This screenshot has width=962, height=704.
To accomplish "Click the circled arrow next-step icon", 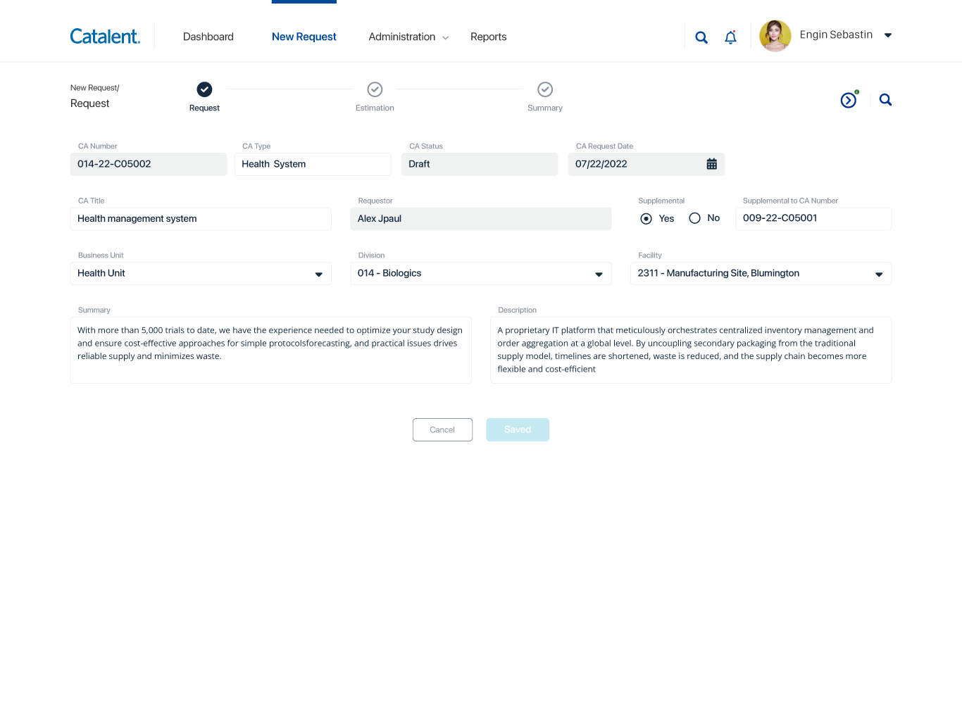I will (x=849, y=101).
